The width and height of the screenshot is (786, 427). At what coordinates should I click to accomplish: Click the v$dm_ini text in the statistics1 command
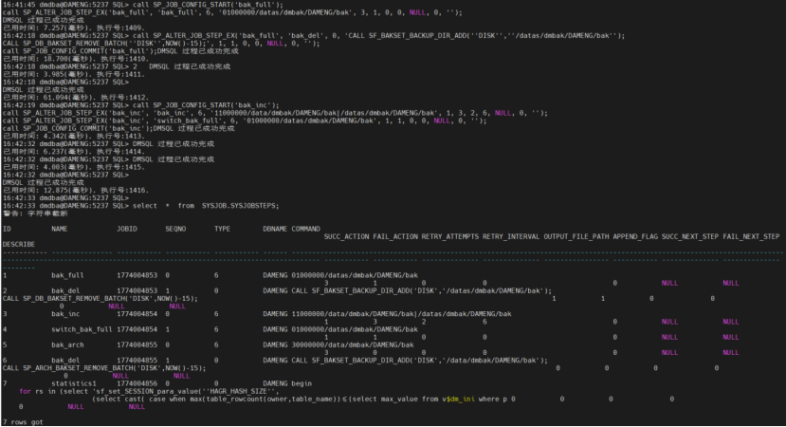[458, 399]
